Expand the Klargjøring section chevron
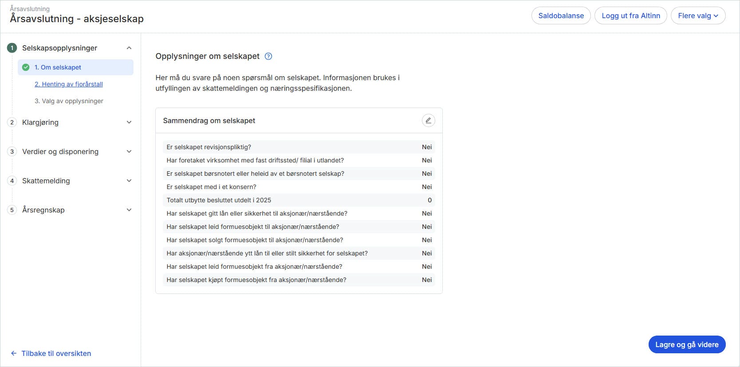740x367 pixels. pyautogui.click(x=129, y=122)
